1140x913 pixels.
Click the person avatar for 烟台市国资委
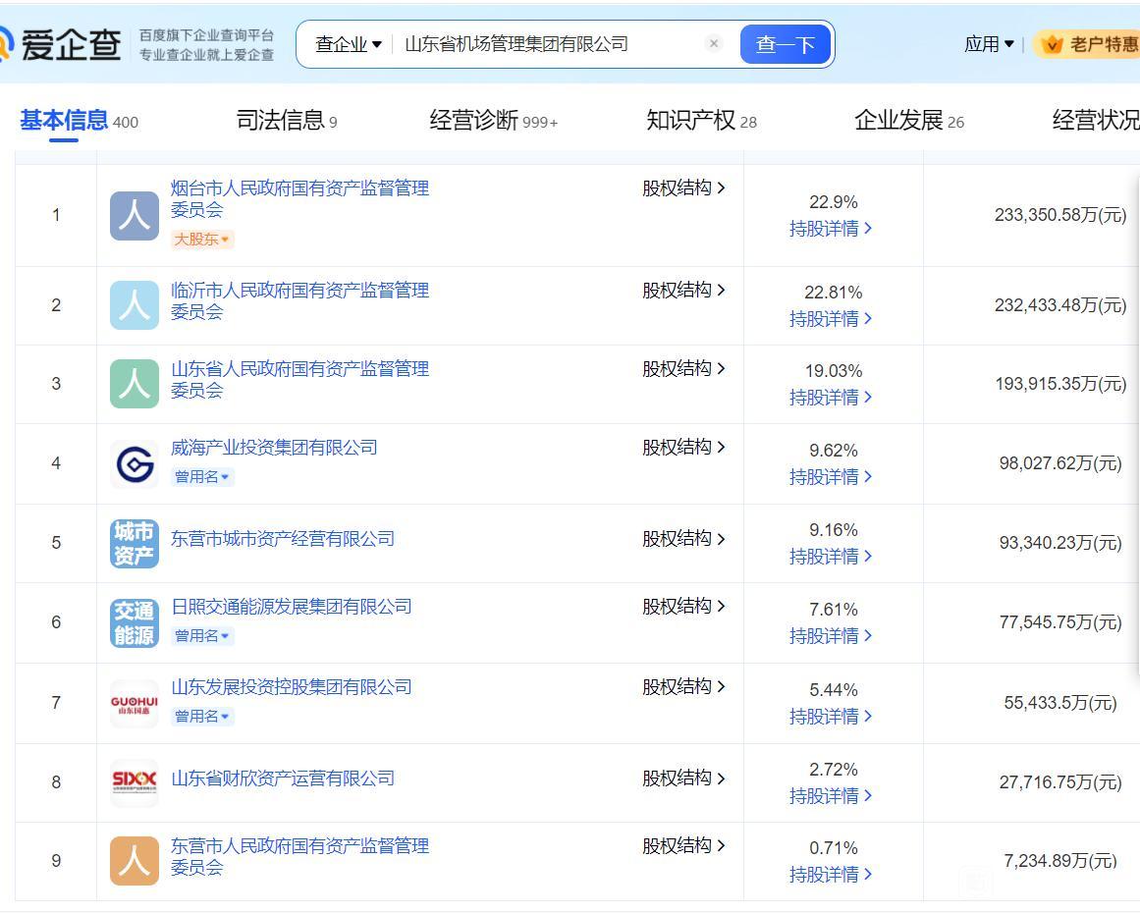pos(134,214)
